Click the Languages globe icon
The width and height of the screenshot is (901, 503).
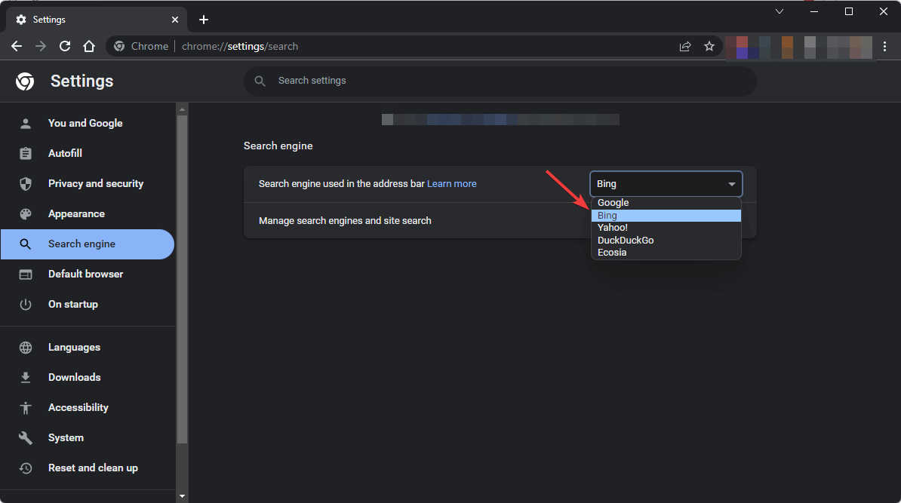[26, 348]
